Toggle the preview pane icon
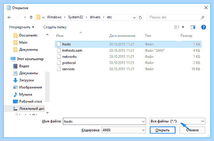 (193, 27)
